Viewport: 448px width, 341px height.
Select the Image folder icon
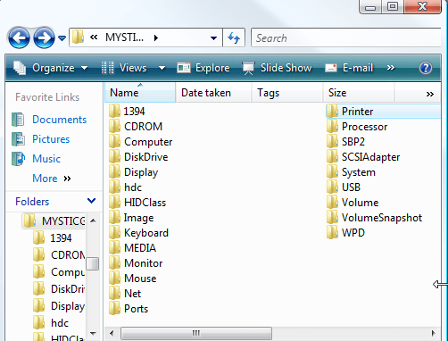click(114, 217)
